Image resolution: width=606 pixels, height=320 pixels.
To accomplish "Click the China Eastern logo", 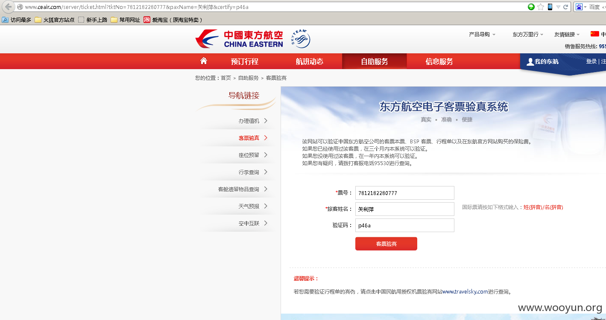I will click(239, 39).
